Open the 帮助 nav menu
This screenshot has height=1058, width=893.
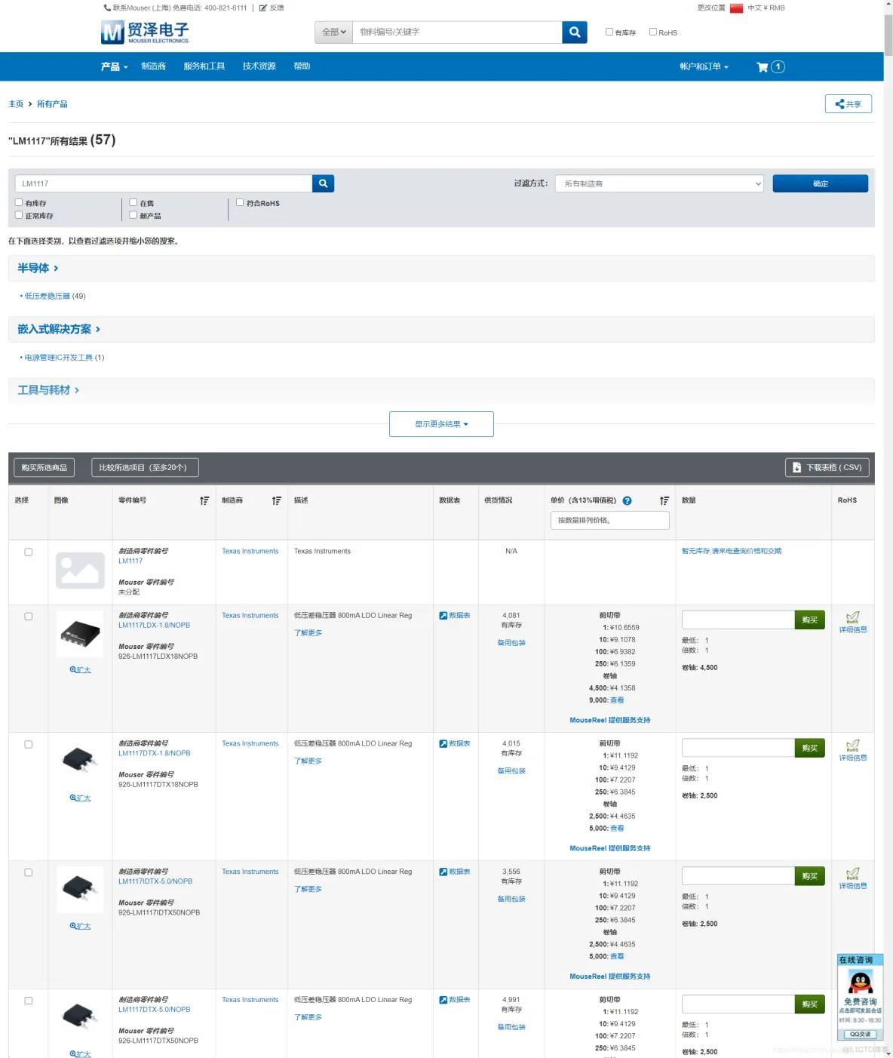click(302, 66)
